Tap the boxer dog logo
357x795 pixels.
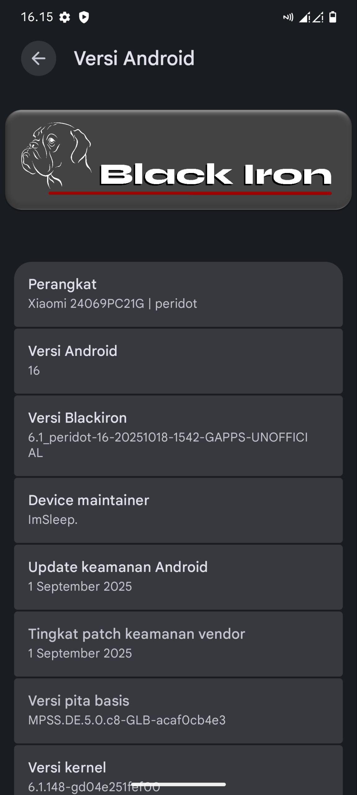56,154
